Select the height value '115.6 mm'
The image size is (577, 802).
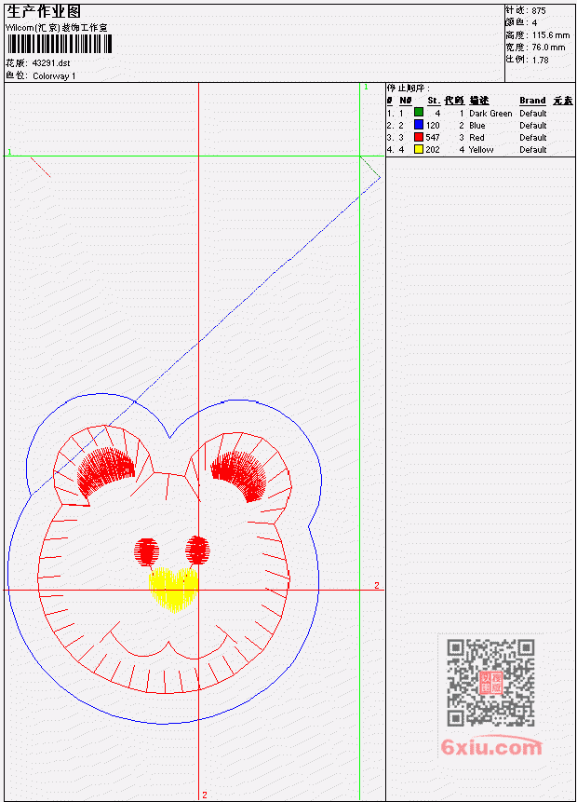[551, 35]
